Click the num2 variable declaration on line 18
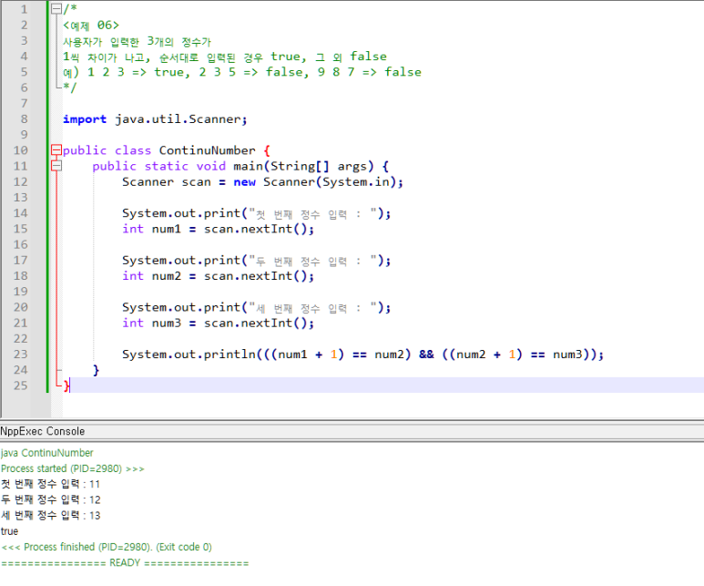 pyautogui.click(x=166, y=276)
